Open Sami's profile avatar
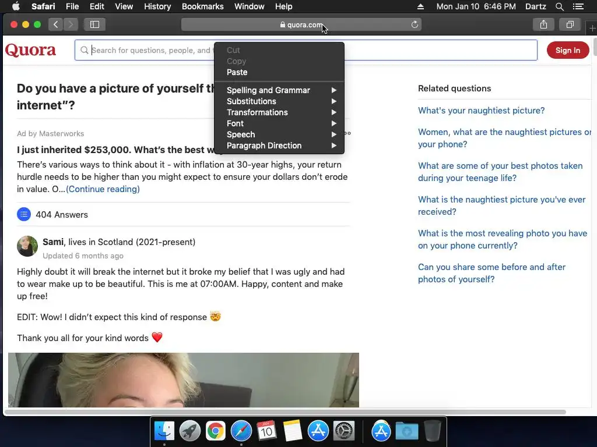The width and height of the screenshot is (597, 447). (27, 246)
